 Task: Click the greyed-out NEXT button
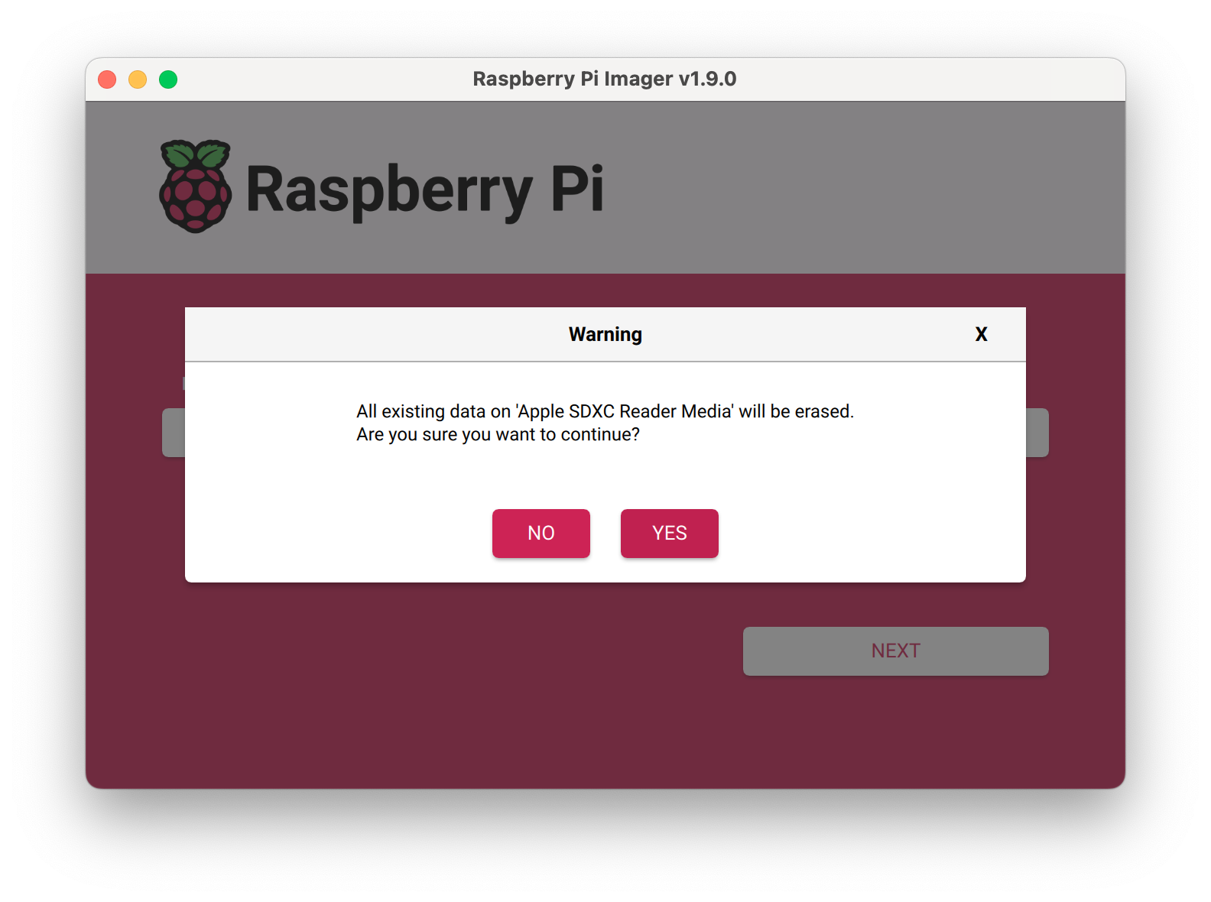click(895, 651)
